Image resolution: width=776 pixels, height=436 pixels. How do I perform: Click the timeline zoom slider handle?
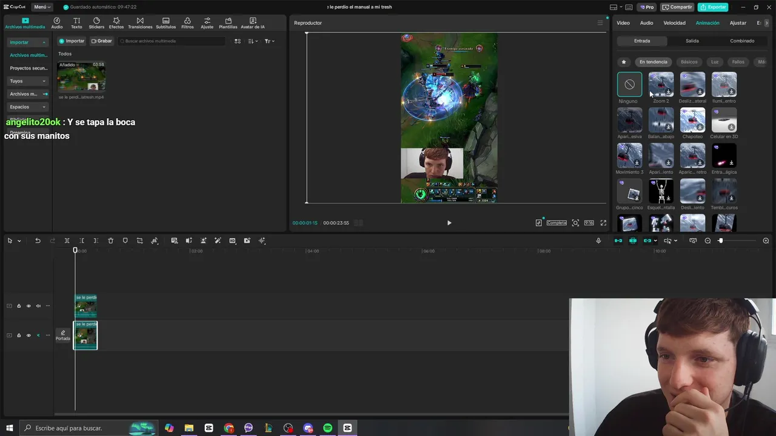click(x=720, y=240)
